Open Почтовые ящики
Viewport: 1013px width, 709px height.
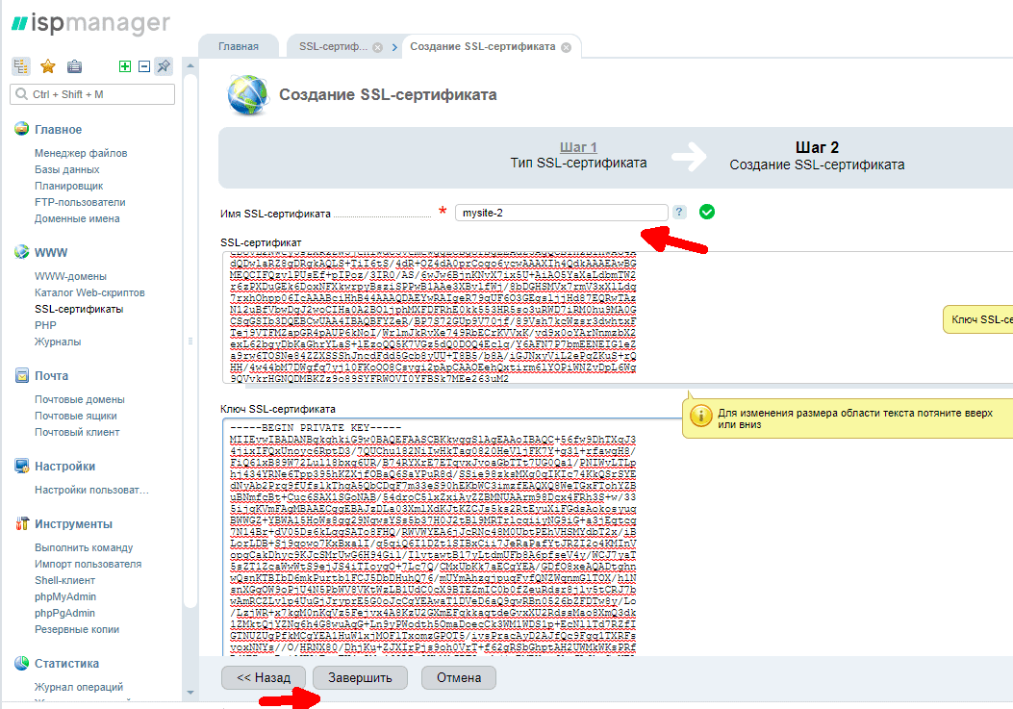pos(76,416)
